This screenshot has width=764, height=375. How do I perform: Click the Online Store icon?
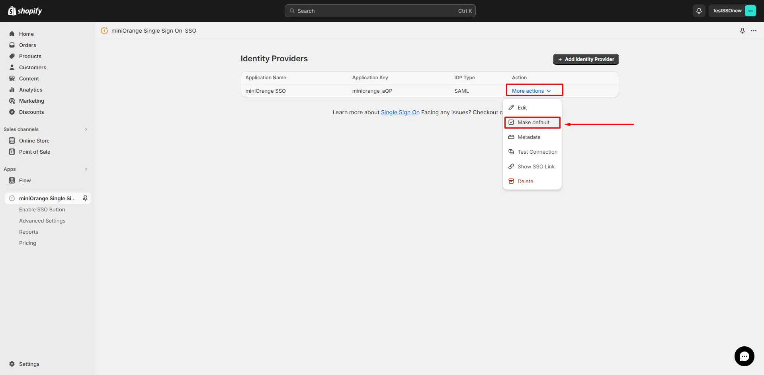click(x=12, y=141)
